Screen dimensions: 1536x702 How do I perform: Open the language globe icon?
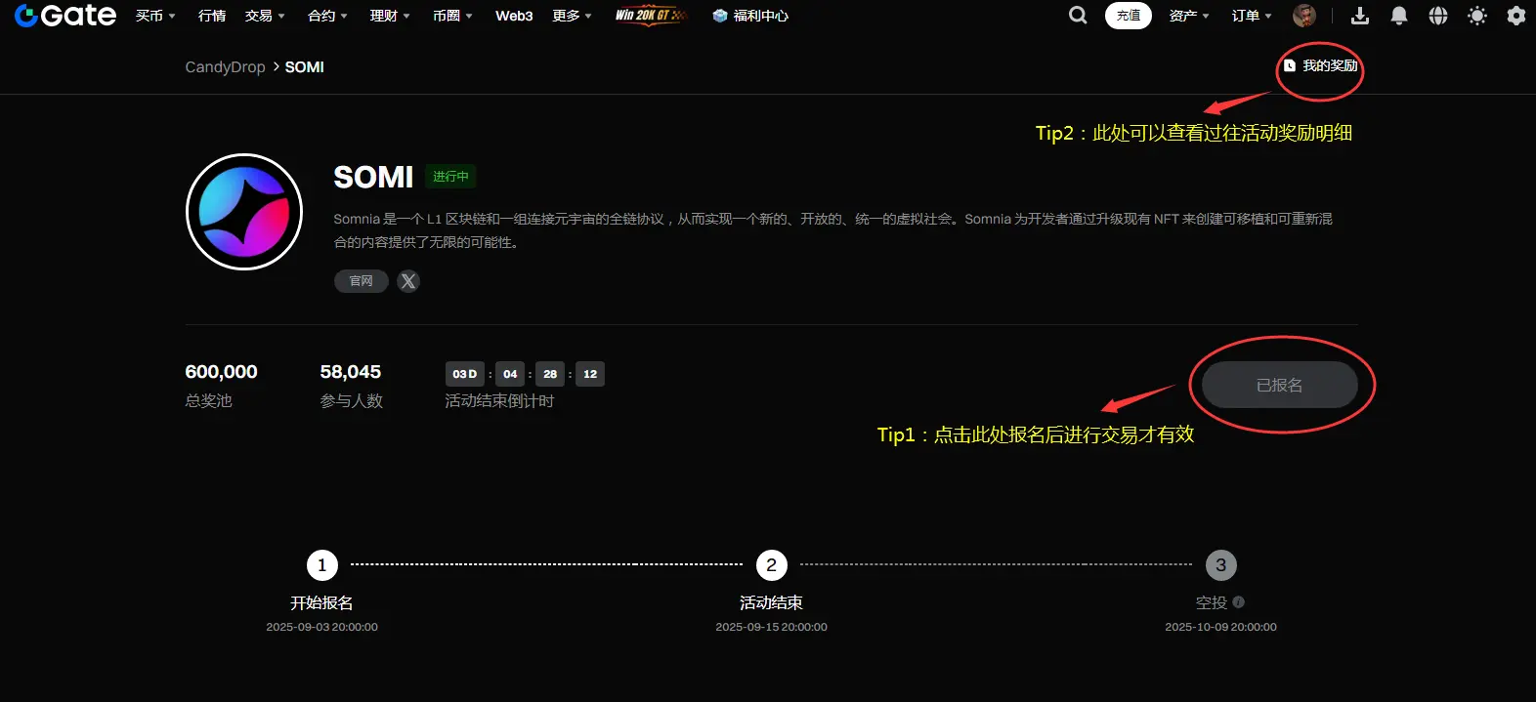click(1438, 16)
